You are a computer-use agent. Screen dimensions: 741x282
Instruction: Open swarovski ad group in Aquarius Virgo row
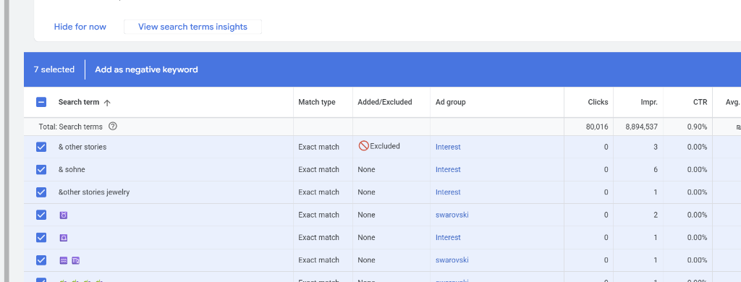tap(452, 260)
